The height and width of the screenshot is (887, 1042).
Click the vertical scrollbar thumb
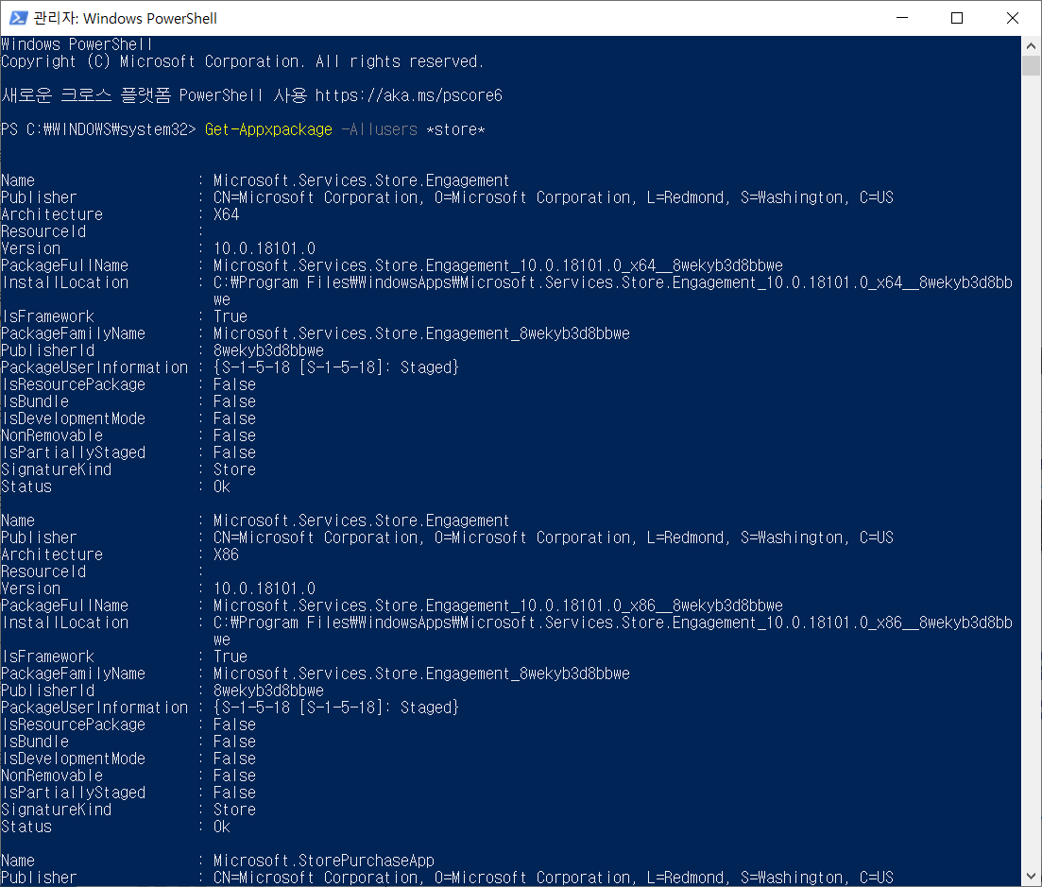(x=1031, y=66)
